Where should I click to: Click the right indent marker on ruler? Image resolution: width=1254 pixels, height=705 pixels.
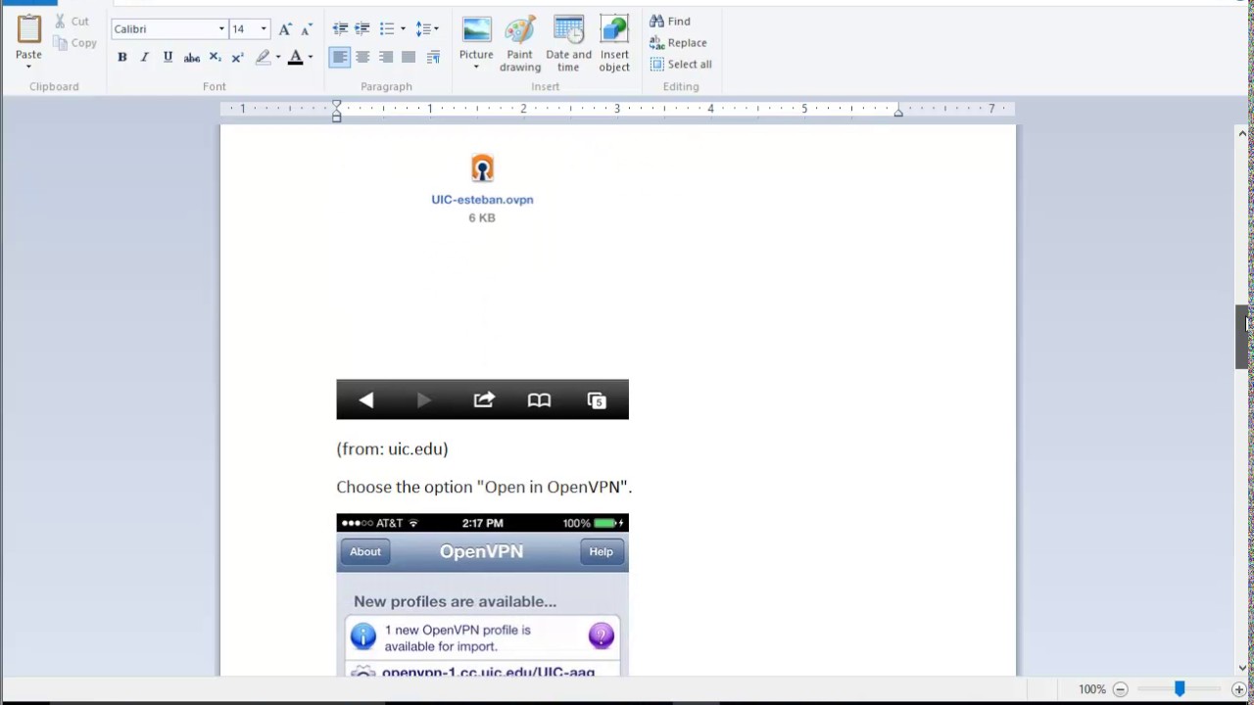coord(898,113)
